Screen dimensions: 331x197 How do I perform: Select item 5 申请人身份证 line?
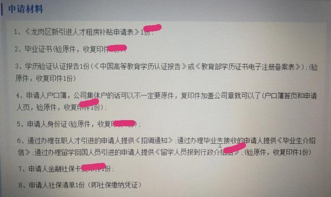(79, 124)
